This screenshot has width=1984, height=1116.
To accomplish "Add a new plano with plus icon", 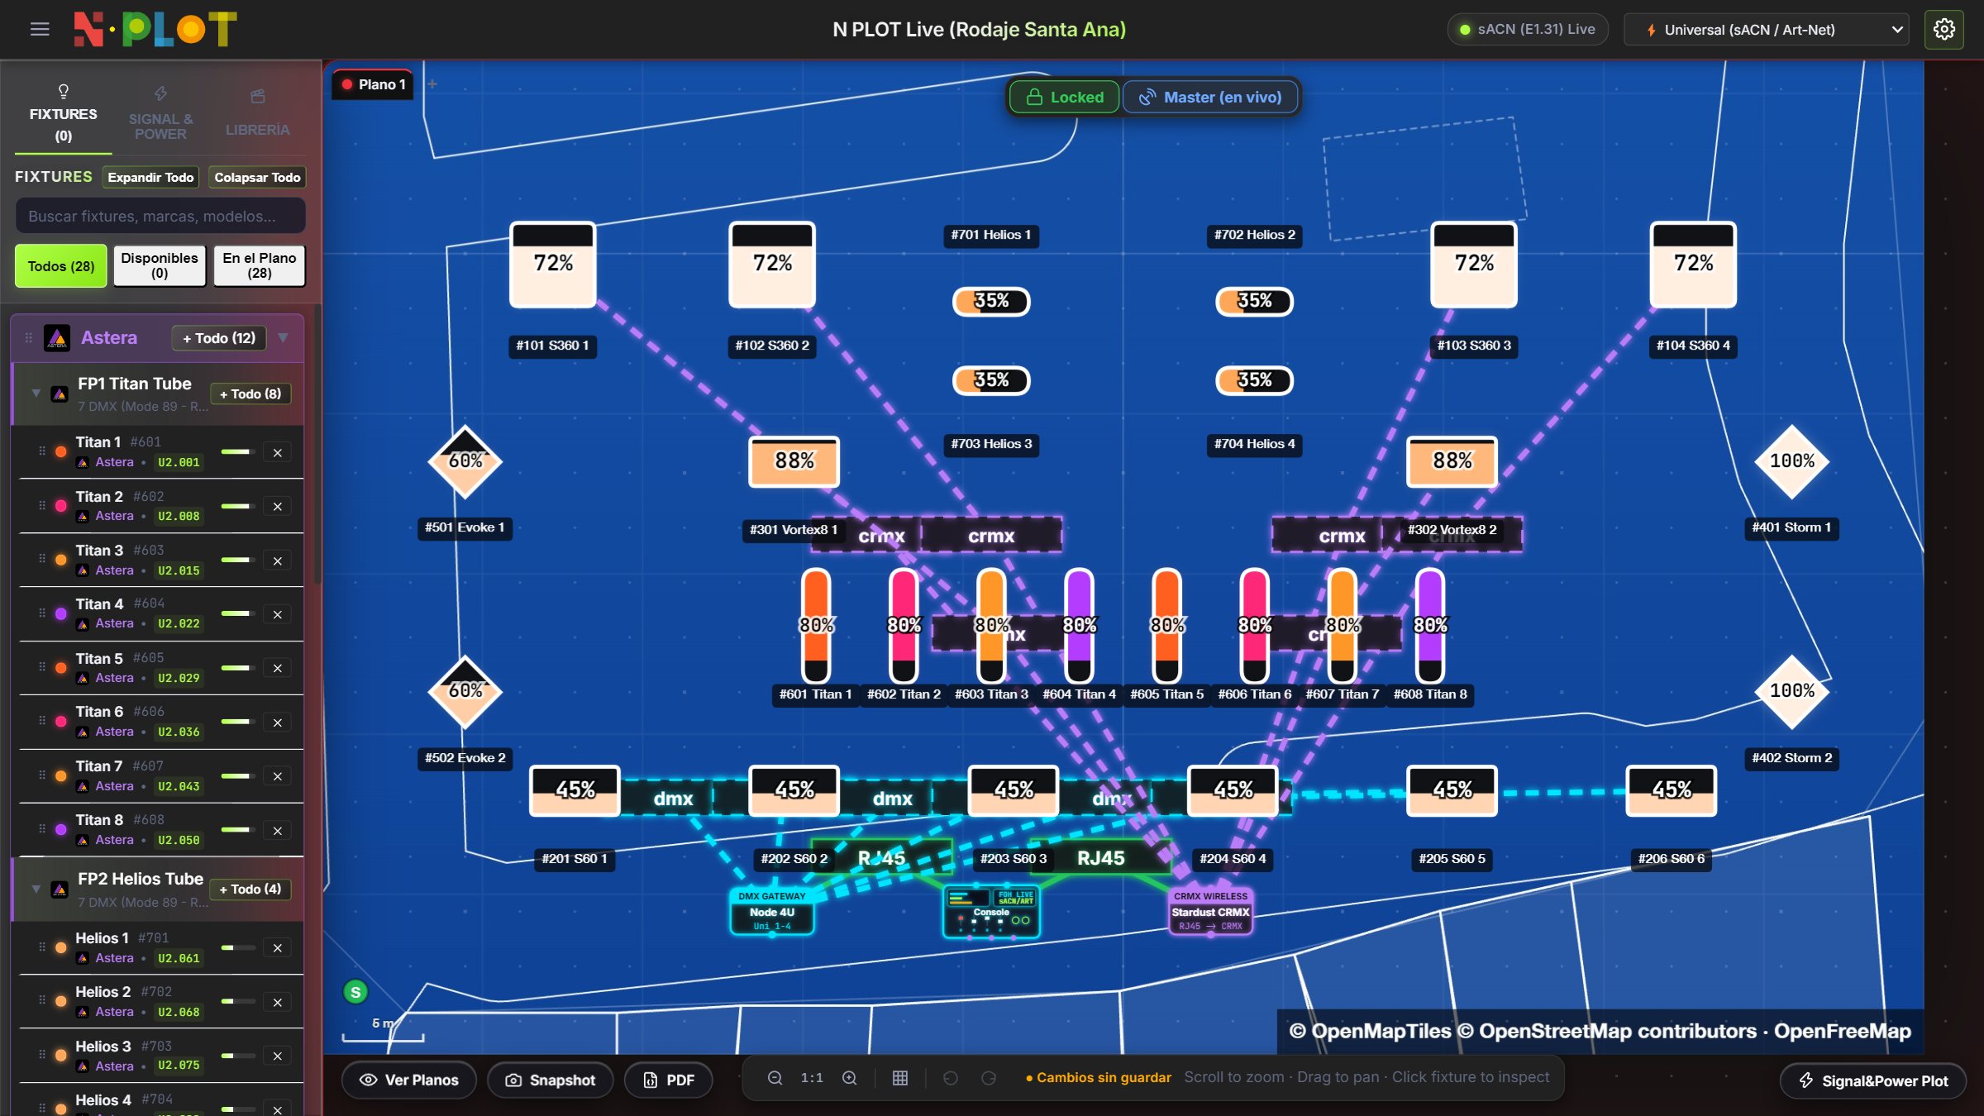I will click(x=432, y=84).
